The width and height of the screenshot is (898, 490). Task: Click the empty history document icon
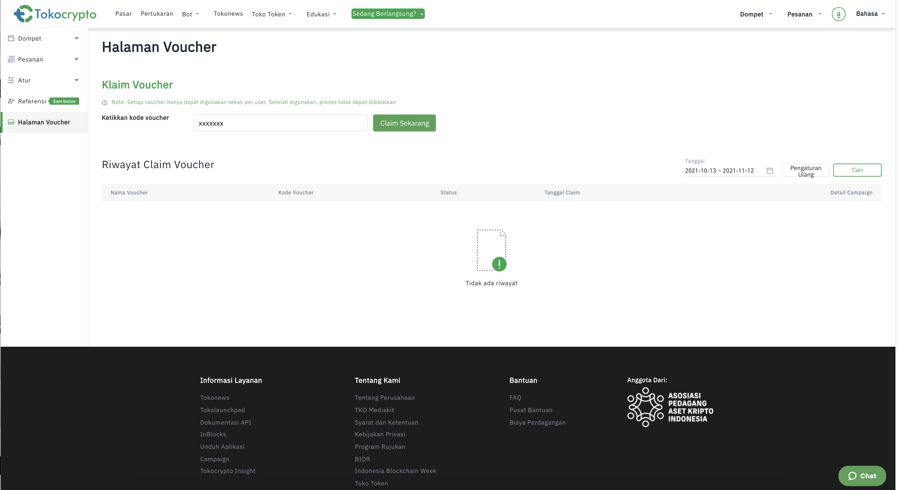pos(492,250)
